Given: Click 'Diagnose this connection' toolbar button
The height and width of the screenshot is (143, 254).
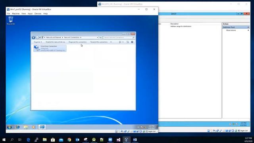Looking at the screenshot, I should tap(78, 42).
